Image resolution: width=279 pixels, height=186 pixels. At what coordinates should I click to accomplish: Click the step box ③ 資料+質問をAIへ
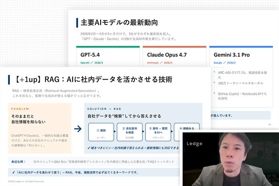point(158,132)
